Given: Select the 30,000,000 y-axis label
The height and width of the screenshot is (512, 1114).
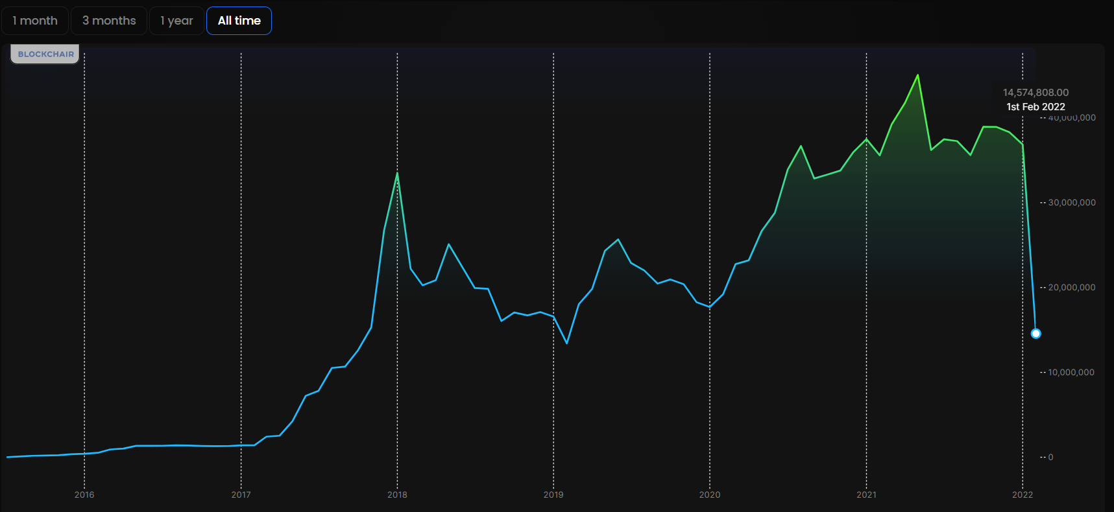Looking at the screenshot, I should pyautogui.click(x=1071, y=202).
